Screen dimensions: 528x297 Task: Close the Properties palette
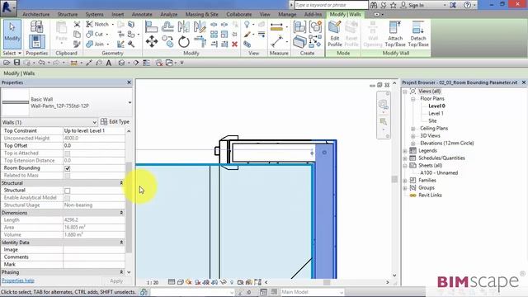pos(129,82)
